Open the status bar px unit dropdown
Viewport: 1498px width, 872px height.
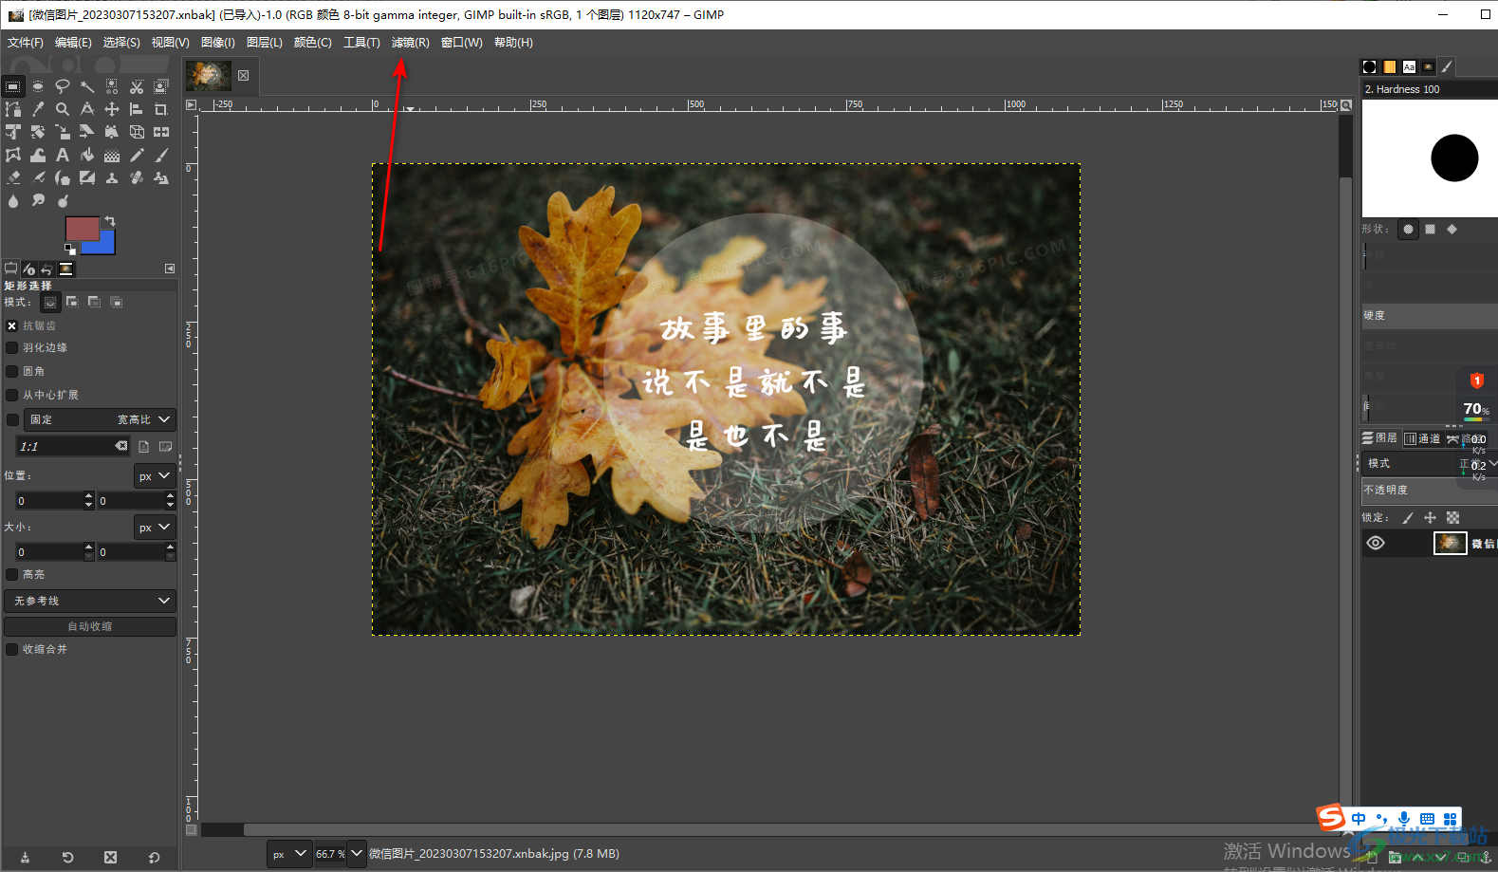[289, 854]
